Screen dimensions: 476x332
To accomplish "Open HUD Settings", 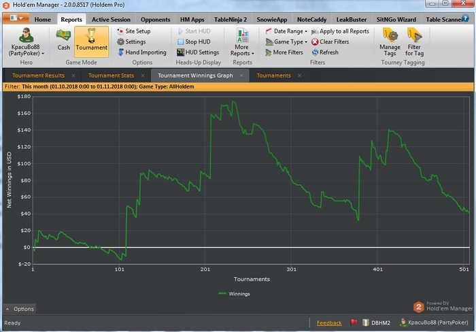I will click(x=198, y=52).
